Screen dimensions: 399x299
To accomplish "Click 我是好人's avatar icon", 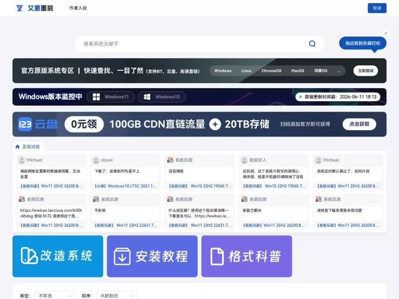I will (244, 160).
